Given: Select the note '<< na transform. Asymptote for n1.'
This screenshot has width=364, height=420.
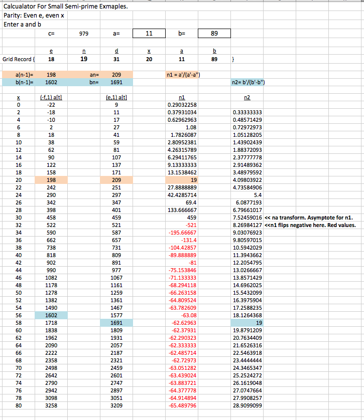Looking at the screenshot, I should pyautogui.click(x=308, y=218).
